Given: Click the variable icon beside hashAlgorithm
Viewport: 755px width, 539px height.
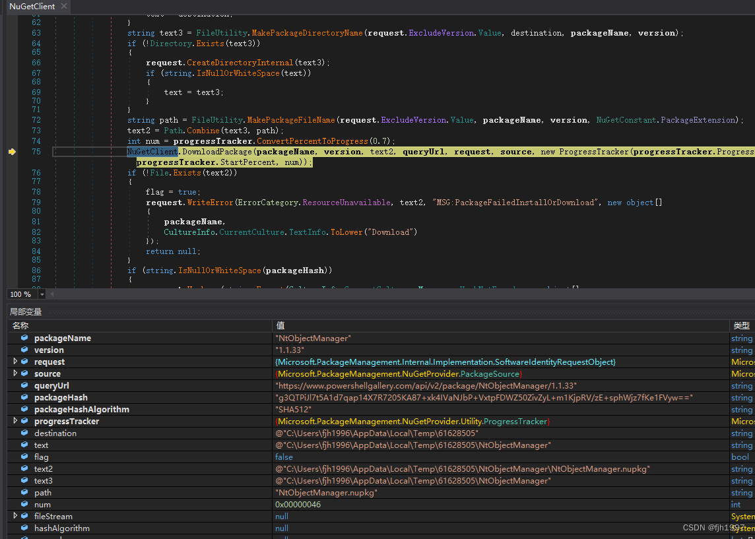Looking at the screenshot, I should [x=24, y=528].
